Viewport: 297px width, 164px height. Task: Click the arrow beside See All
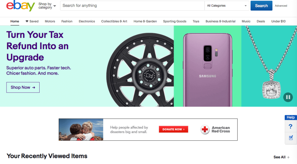pyautogui.click(x=288, y=157)
